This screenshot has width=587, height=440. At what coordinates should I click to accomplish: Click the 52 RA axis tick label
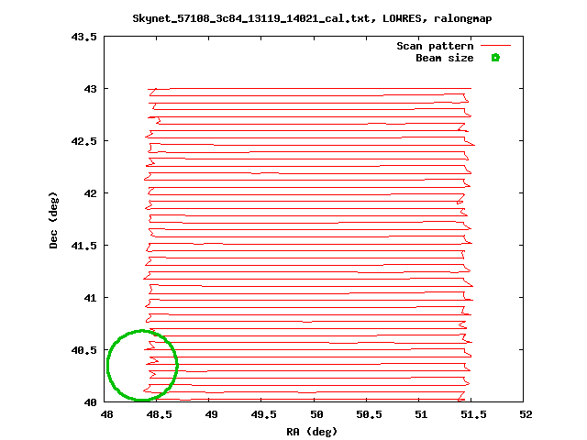[x=526, y=414]
